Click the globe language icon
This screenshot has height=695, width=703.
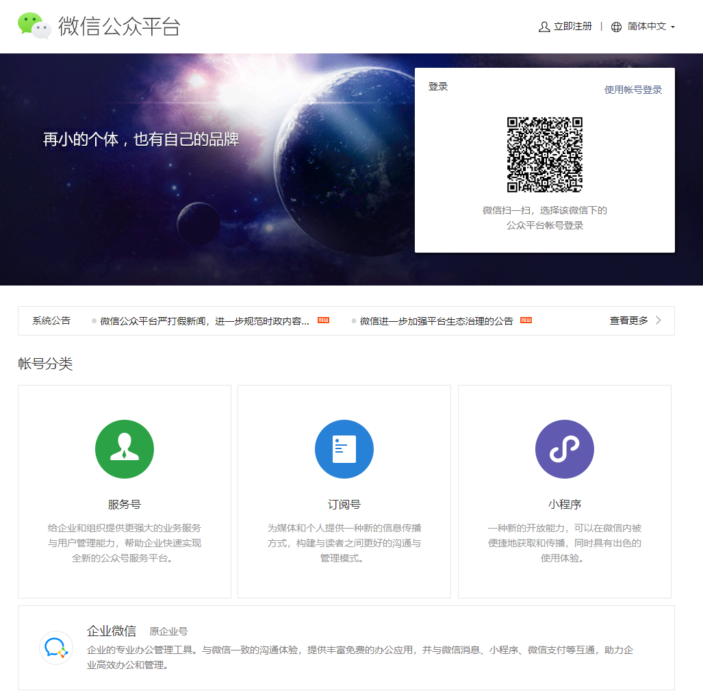616,27
